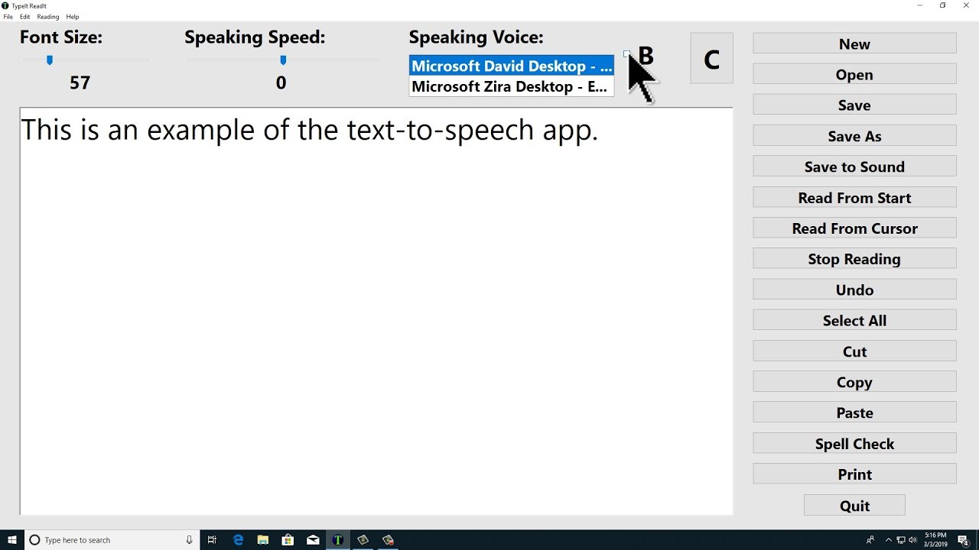Viewport: 979px width, 550px height.
Task: Open the Action Center notifications icon
Action: [x=964, y=540]
